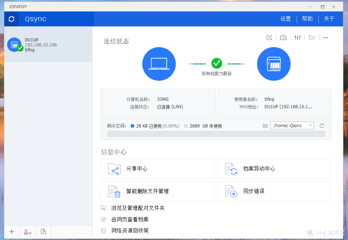Click the folder icon beside path dropdown
This screenshot has width=348, height=240.
265,126
